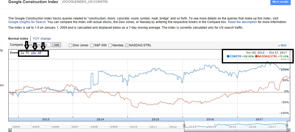Click 2010 in the overview timeline strip

click(134, 127)
